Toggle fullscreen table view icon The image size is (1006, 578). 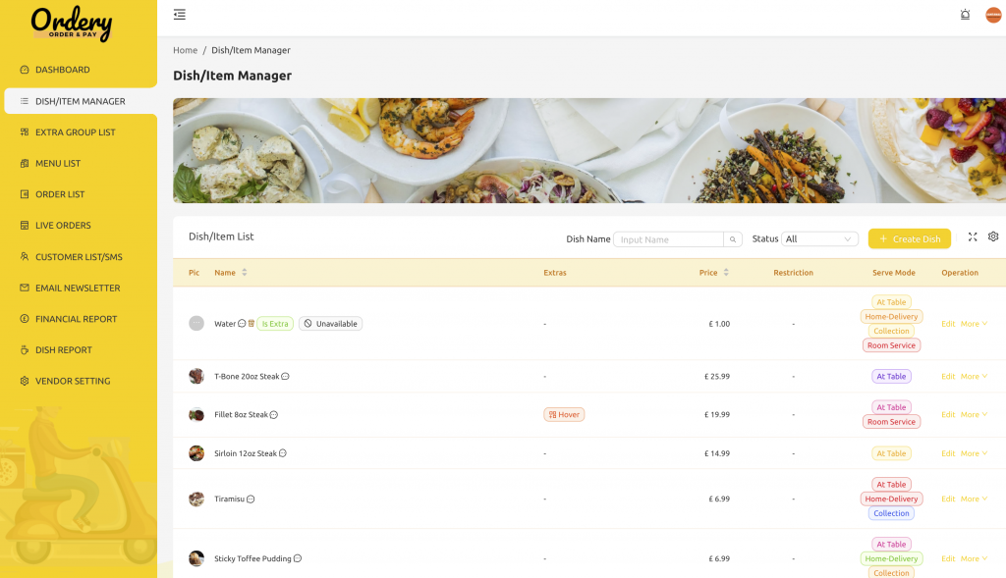(973, 237)
